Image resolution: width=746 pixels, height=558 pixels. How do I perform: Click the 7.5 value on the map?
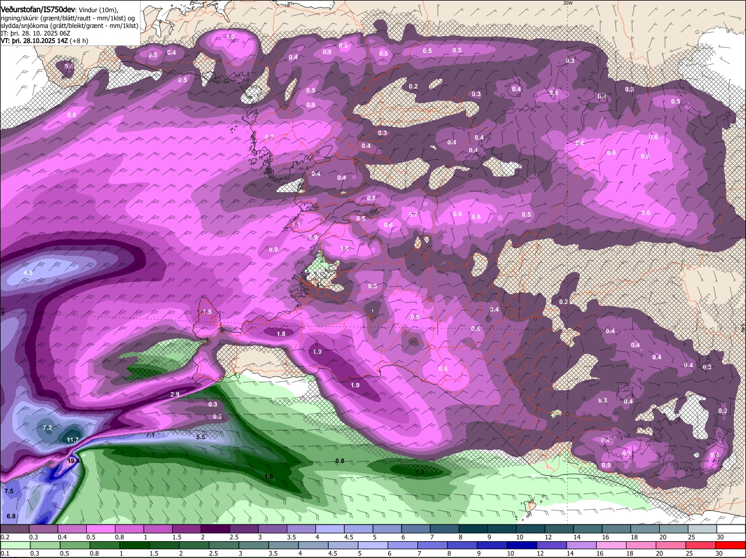point(9,492)
